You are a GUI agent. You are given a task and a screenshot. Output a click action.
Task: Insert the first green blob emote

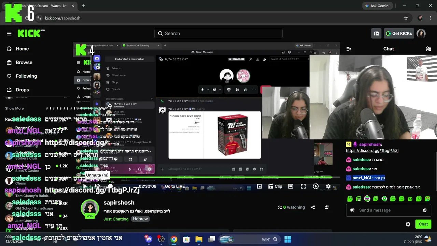click(x=350, y=199)
